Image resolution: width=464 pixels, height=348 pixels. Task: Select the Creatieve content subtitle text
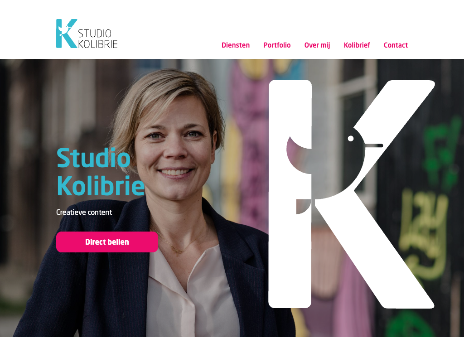point(84,212)
